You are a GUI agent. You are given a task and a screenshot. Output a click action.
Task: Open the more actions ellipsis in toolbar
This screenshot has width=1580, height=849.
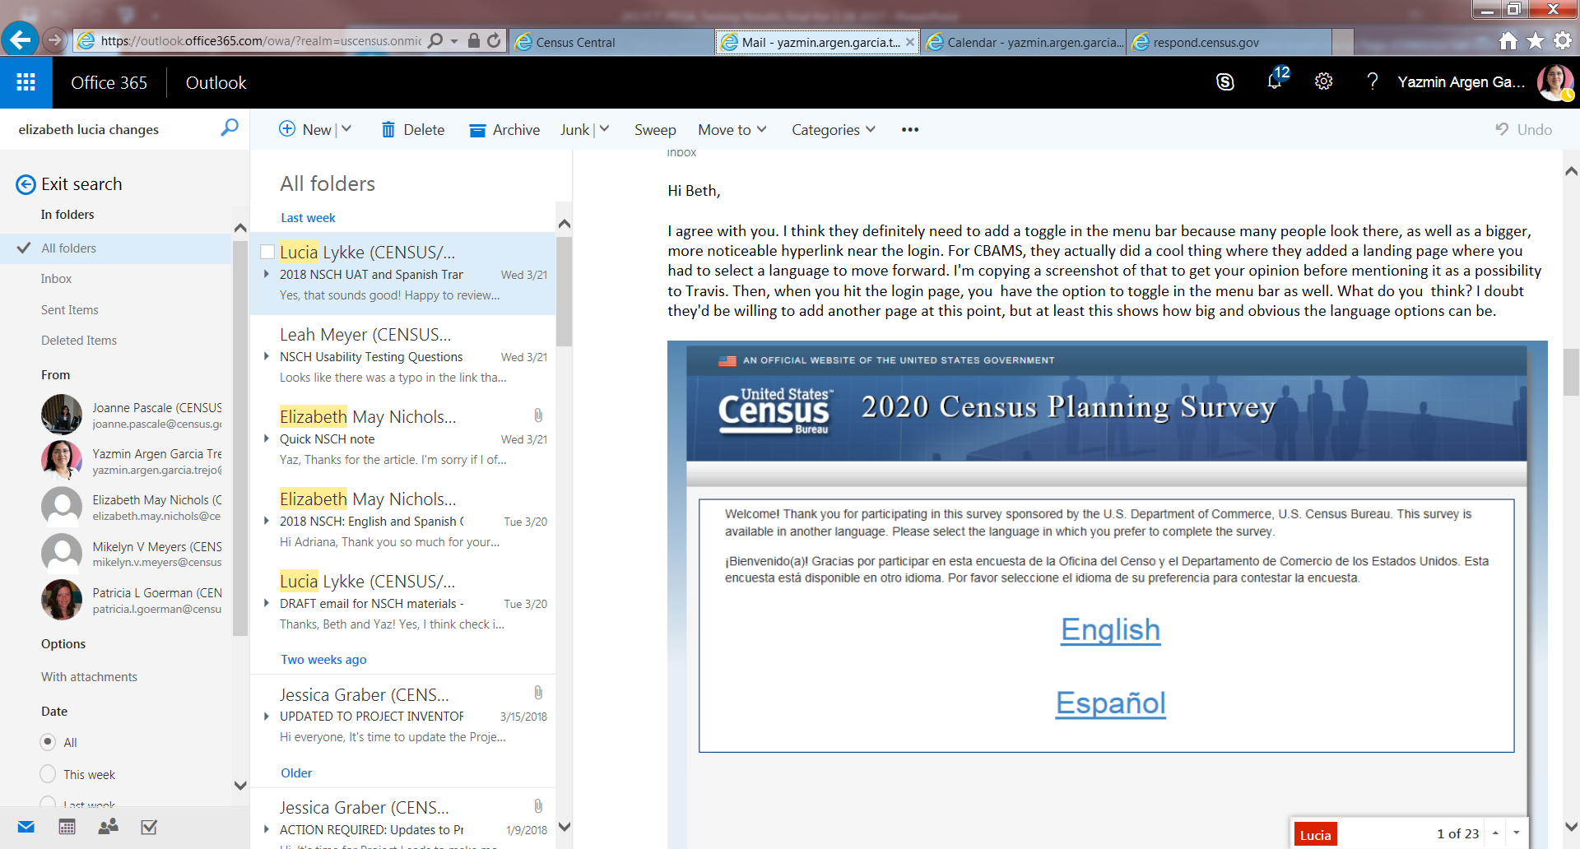909,130
